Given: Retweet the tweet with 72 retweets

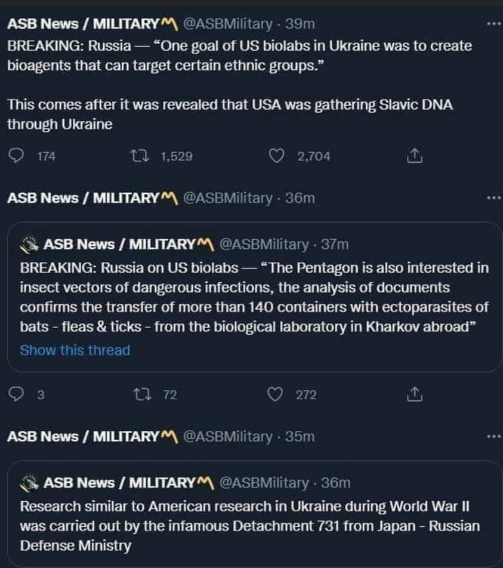Looking at the screenshot, I should 140,394.
